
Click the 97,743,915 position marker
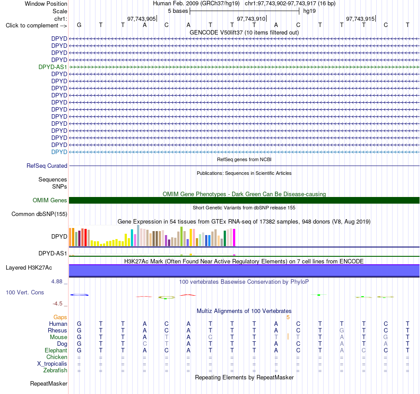[361, 19]
